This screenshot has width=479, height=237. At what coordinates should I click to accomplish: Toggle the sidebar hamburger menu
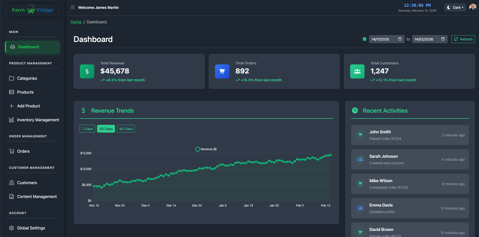tap(73, 8)
